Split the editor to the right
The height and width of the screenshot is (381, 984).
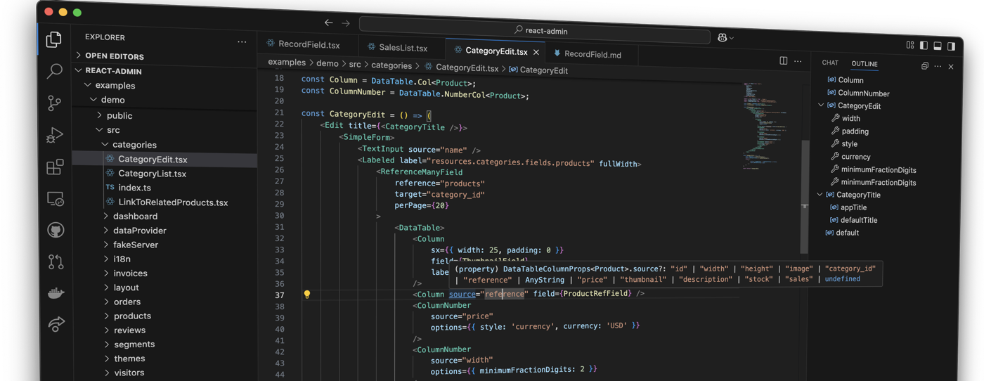coord(783,60)
